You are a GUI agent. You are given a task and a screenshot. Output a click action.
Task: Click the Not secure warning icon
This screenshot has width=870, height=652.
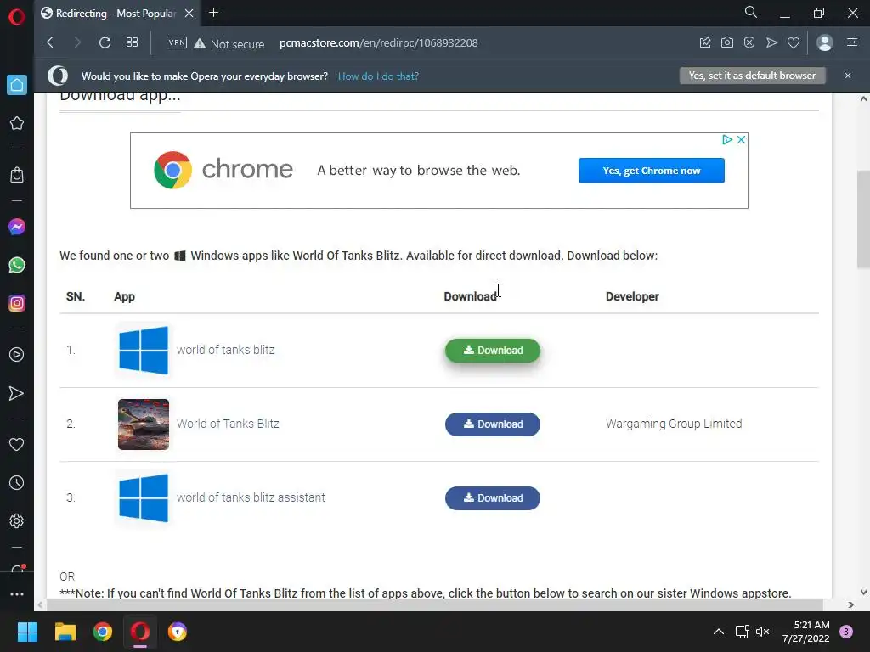(200, 43)
